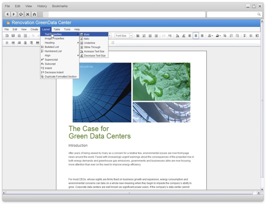Open the editor's Create menu
The height and width of the screenshot is (206, 266).
(x=34, y=29)
